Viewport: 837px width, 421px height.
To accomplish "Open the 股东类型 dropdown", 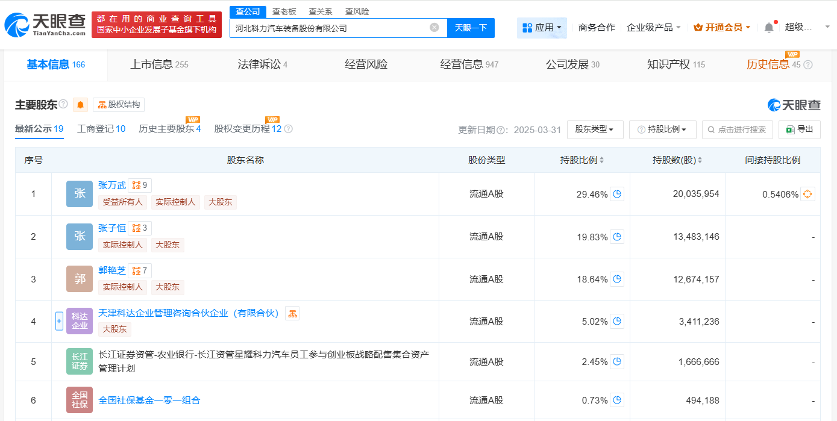I will [595, 129].
